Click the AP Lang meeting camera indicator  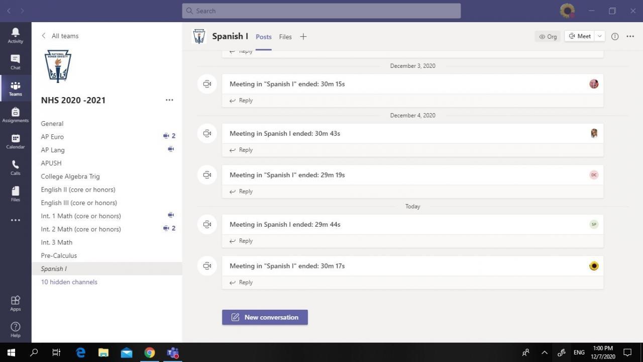point(171,149)
